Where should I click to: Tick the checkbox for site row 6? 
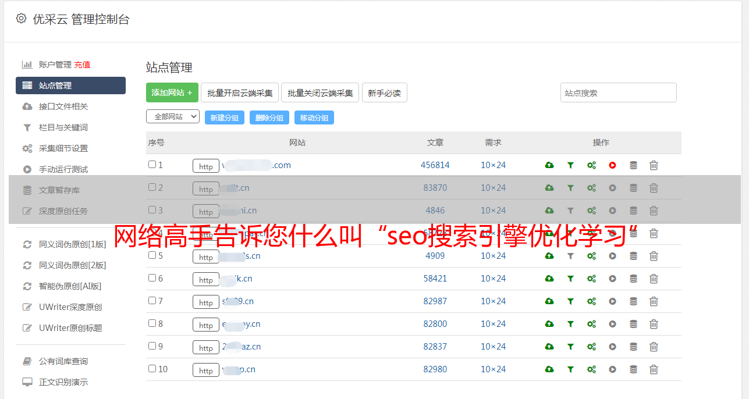152,278
